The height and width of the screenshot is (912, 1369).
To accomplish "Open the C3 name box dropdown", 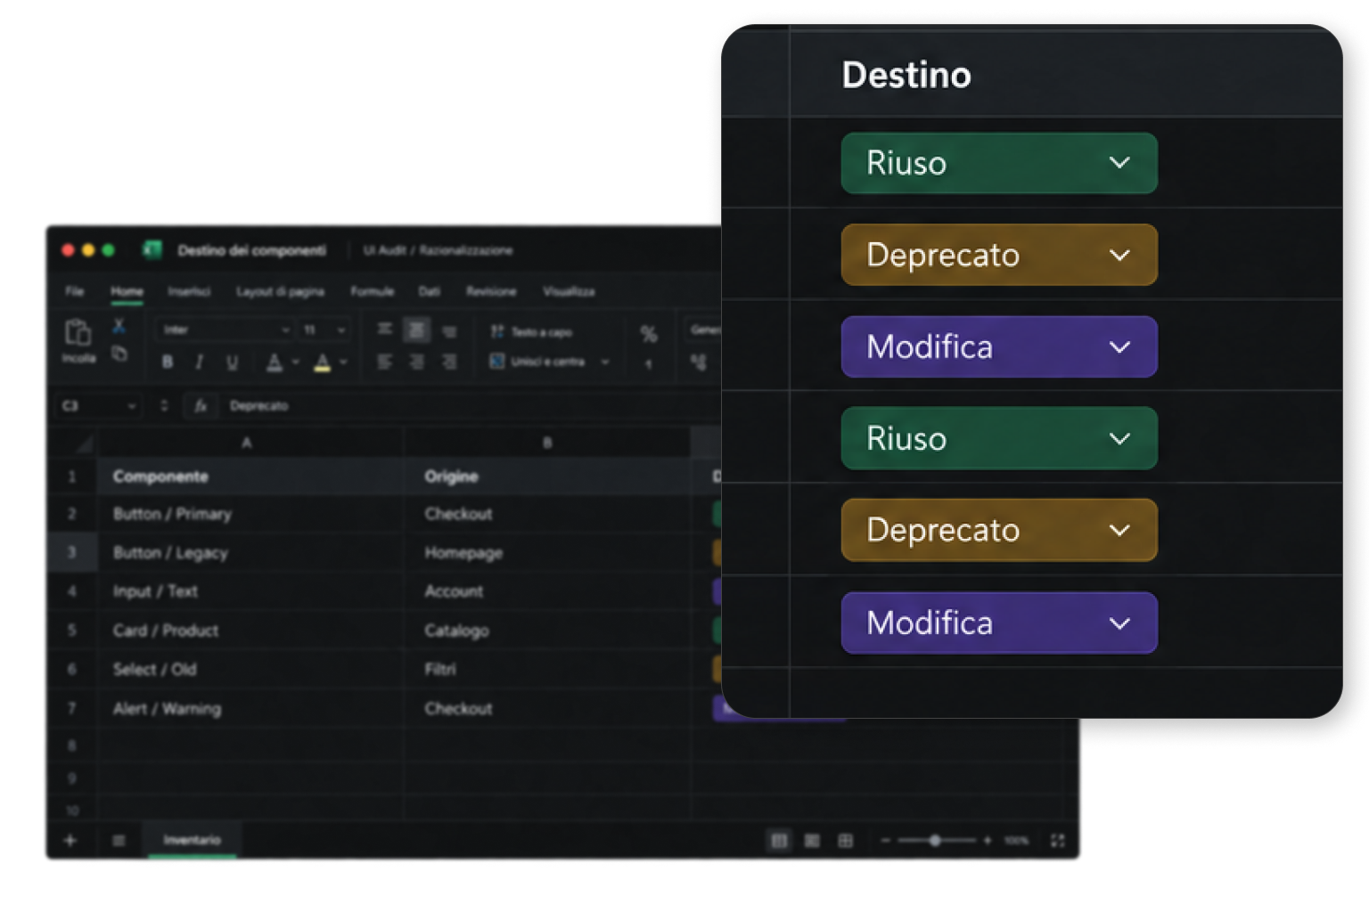I will tap(132, 406).
